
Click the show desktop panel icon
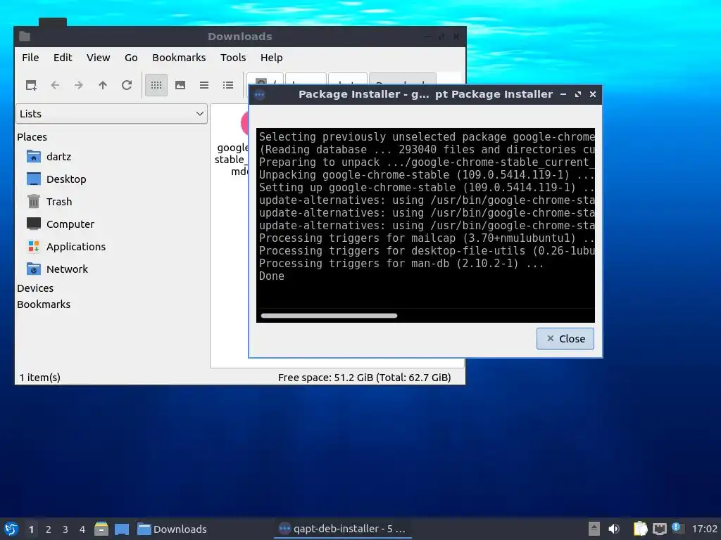pos(122,529)
